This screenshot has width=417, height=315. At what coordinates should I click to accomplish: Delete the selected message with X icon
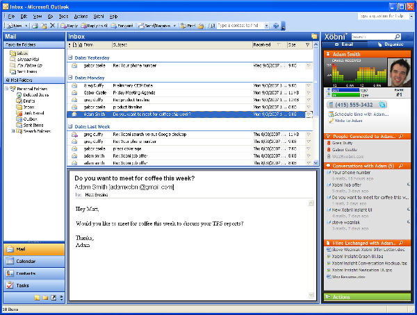(52, 26)
